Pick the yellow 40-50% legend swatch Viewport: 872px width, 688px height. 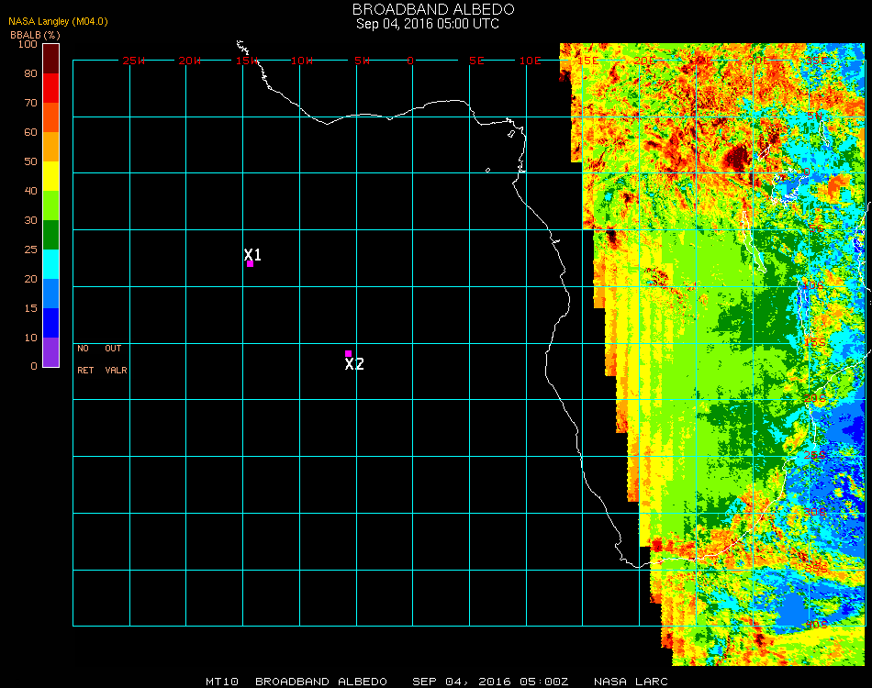click(50, 175)
